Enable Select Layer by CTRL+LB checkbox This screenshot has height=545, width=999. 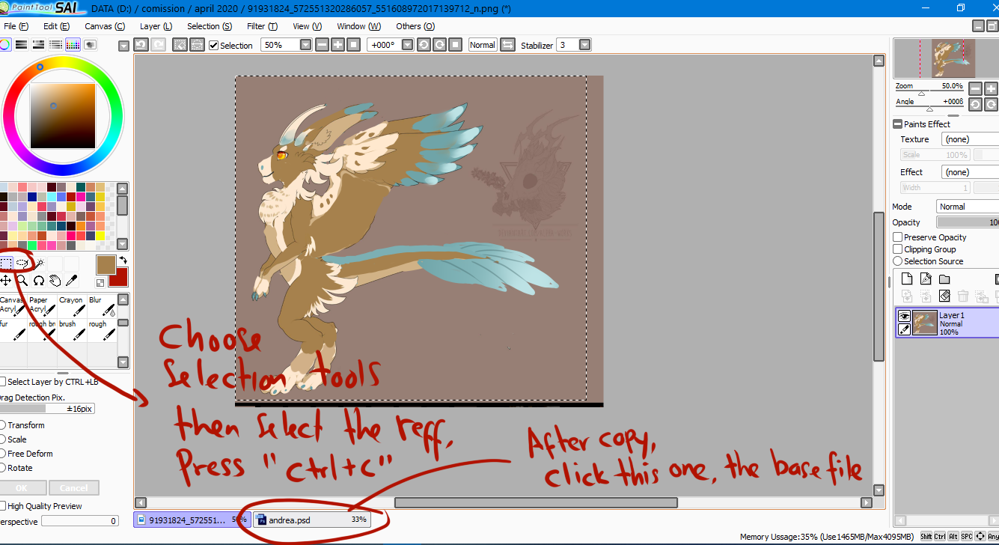[x=2, y=382]
